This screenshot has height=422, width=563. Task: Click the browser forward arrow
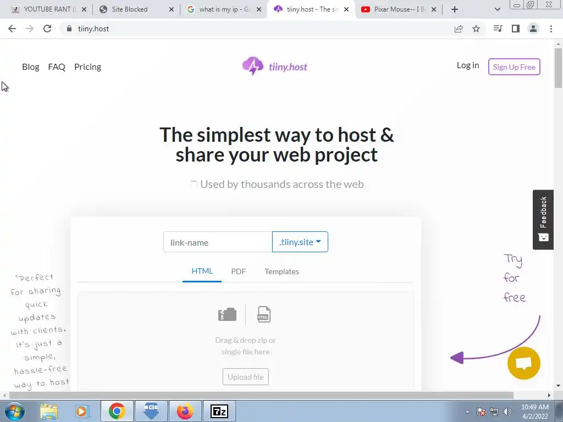click(x=30, y=29)
